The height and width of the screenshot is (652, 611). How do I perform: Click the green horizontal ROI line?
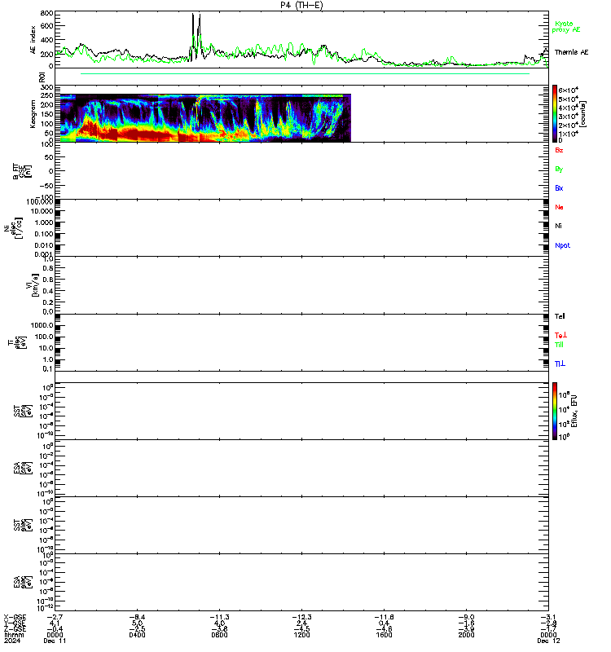(305, 73)
